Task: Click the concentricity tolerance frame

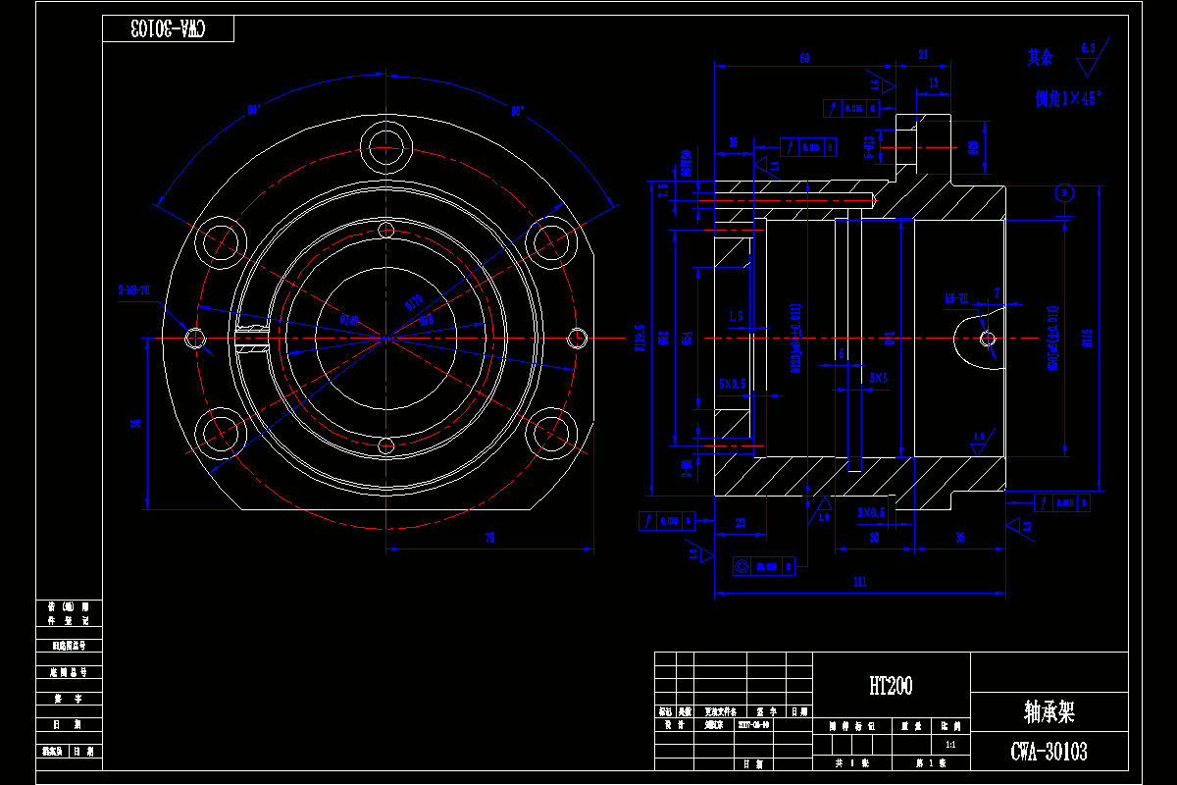Action: pyautogui.click(x=764, y=566)
